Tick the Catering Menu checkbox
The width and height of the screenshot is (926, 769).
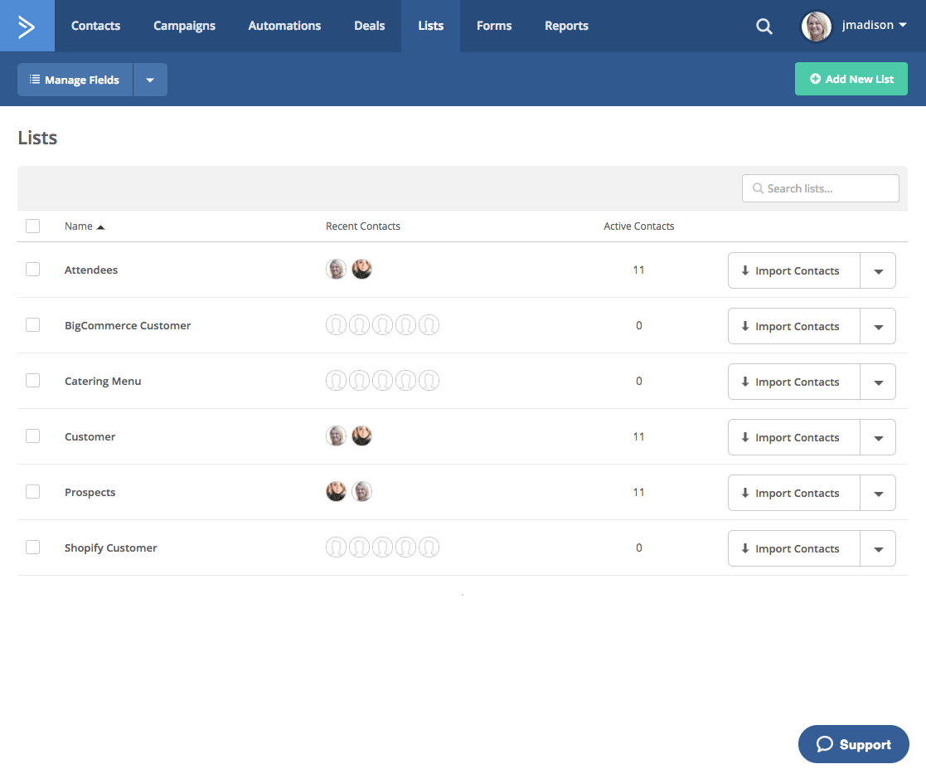click(32, 381)
